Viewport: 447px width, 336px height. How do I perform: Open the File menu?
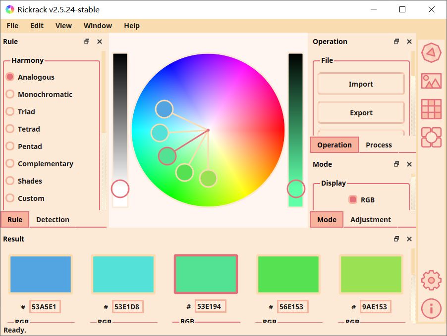[12, 25]
